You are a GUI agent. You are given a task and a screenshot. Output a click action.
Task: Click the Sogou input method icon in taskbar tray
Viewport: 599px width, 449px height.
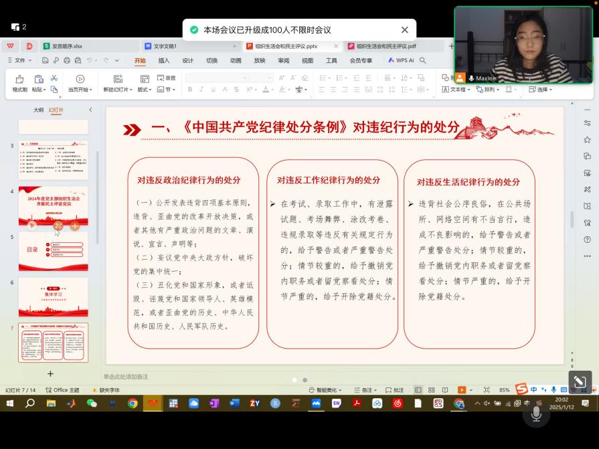coord(521,389)
